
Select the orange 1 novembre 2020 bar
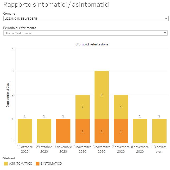click(63, 131)
